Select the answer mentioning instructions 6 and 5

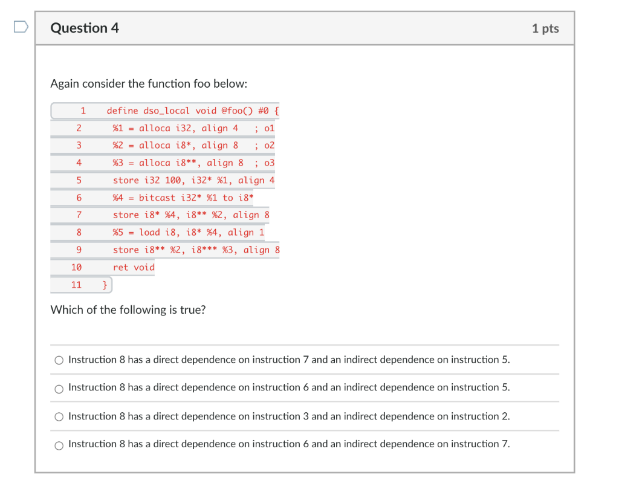pyautogui.click(x=59, y=389)
